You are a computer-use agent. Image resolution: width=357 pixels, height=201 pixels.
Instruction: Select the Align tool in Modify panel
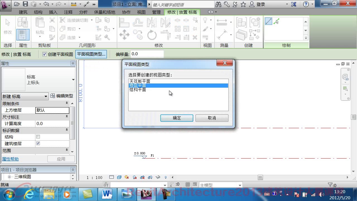coord(124,22)
